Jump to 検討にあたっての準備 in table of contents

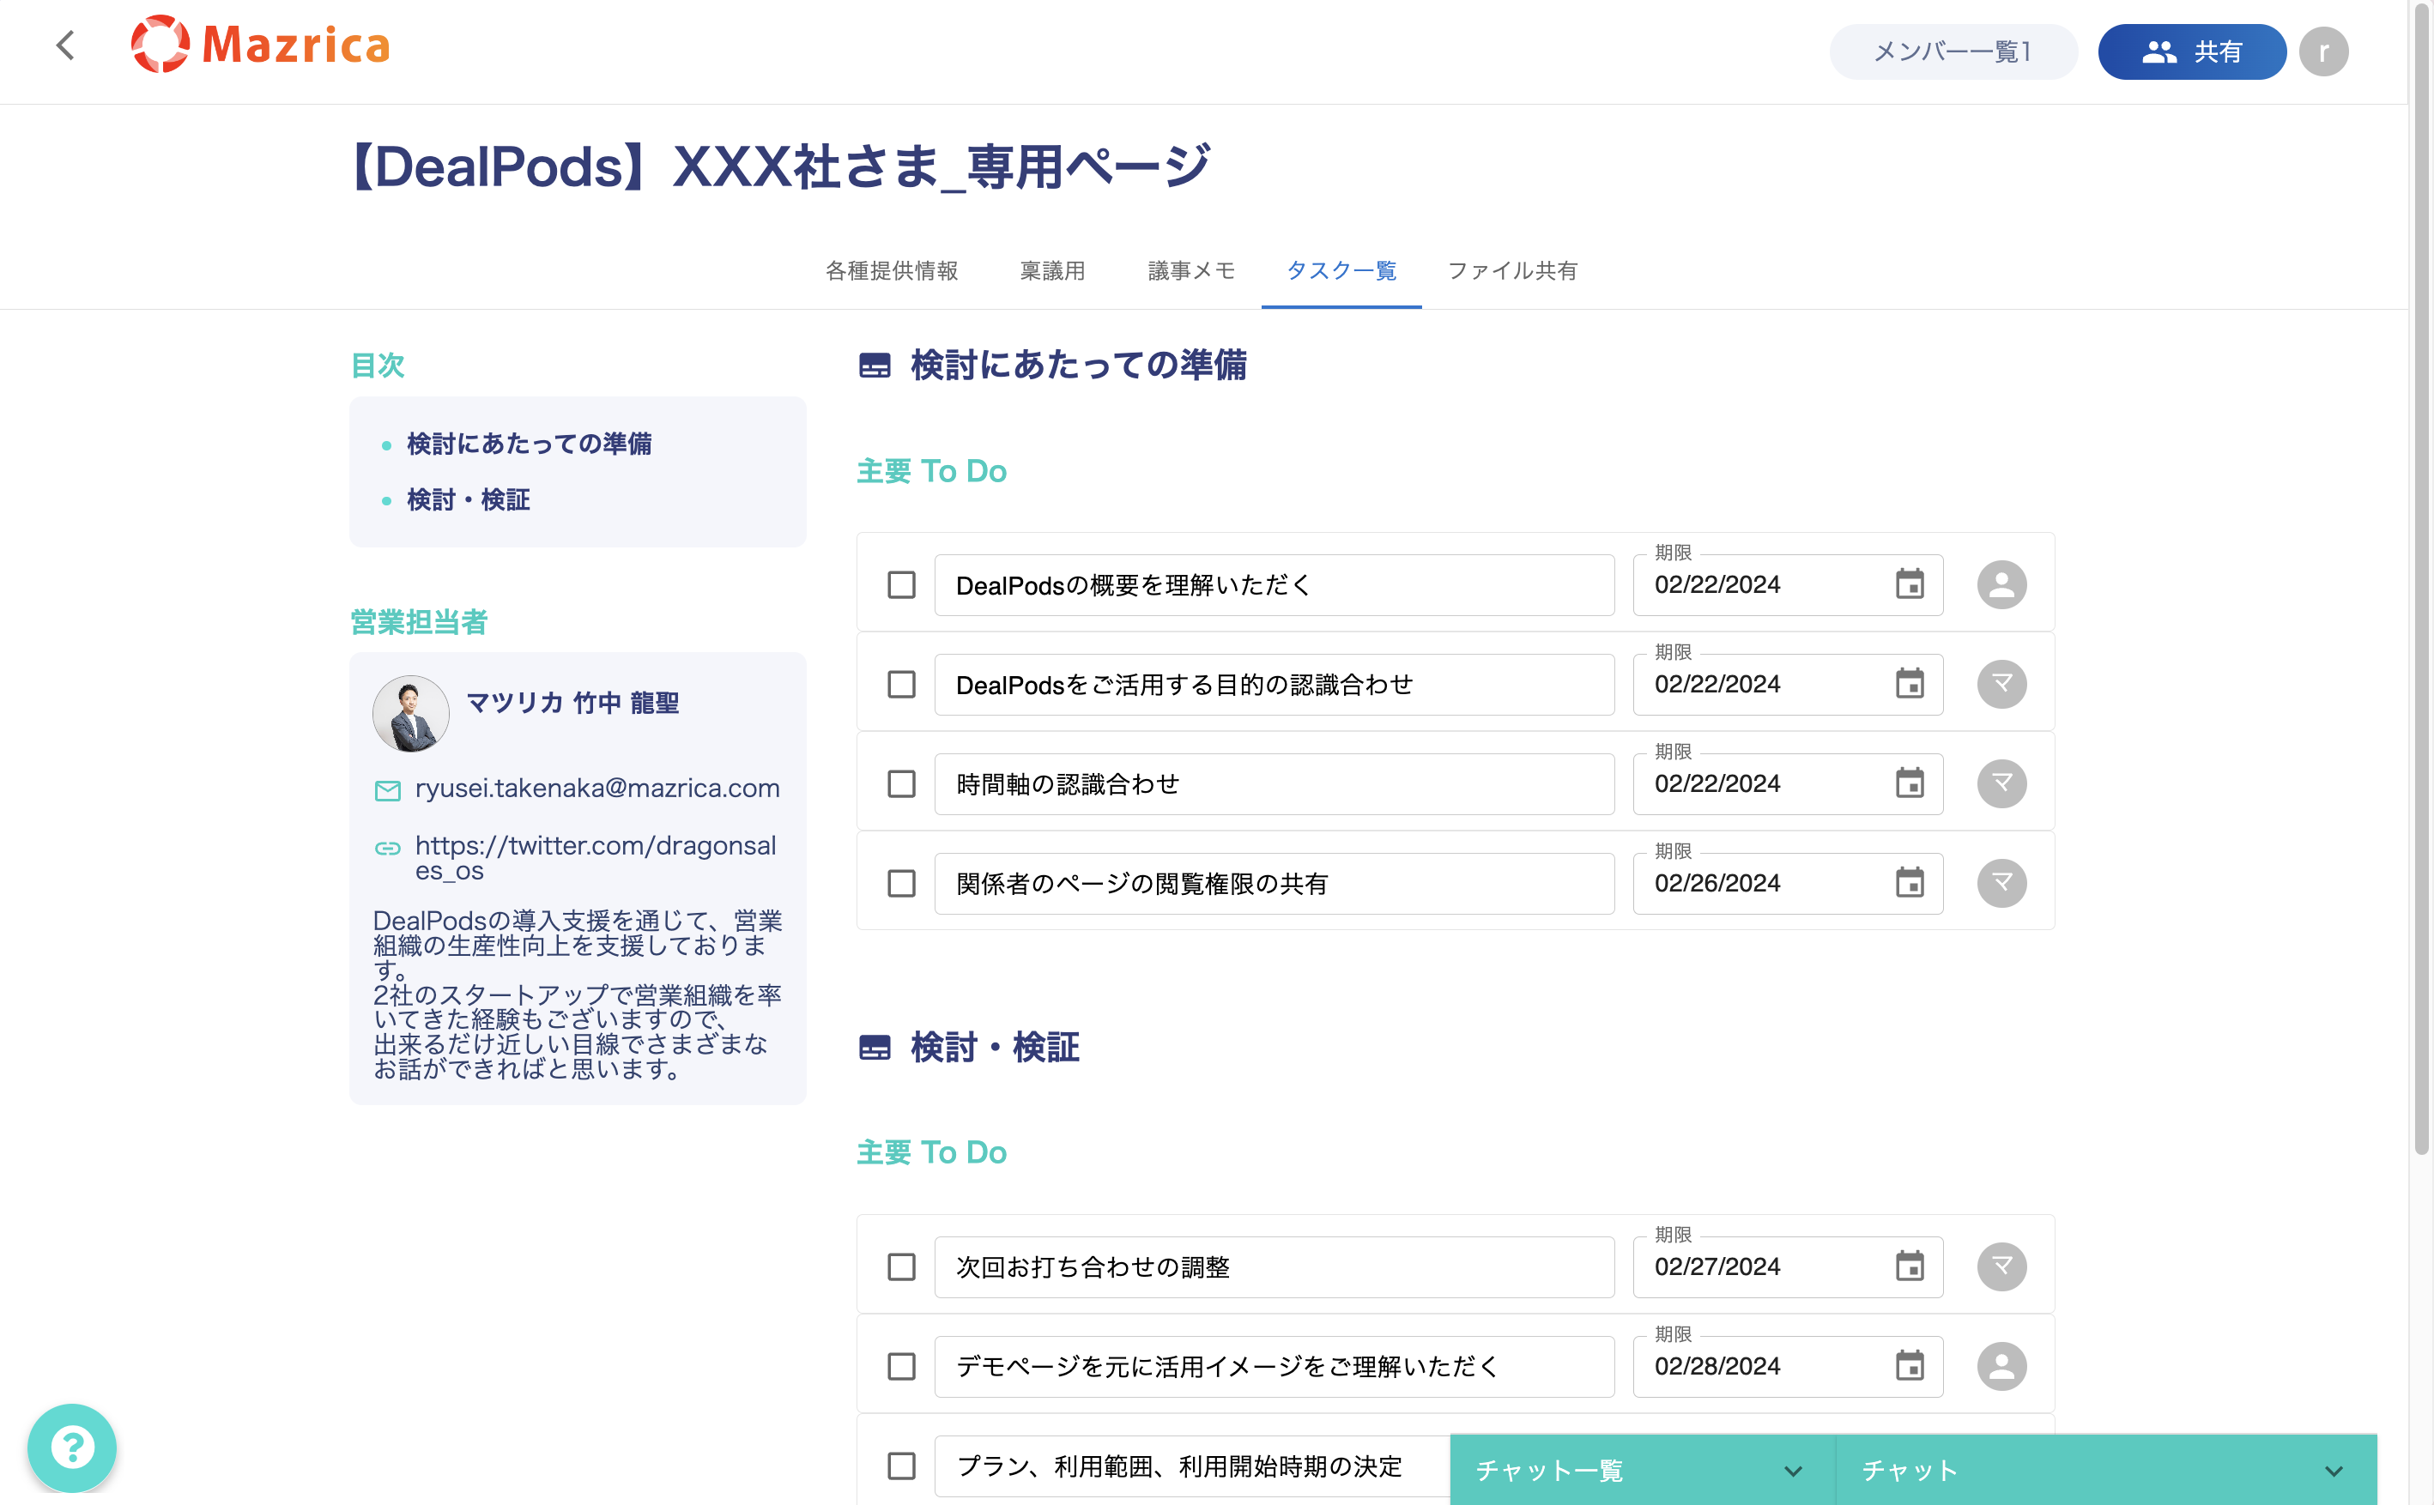point(529,444)
